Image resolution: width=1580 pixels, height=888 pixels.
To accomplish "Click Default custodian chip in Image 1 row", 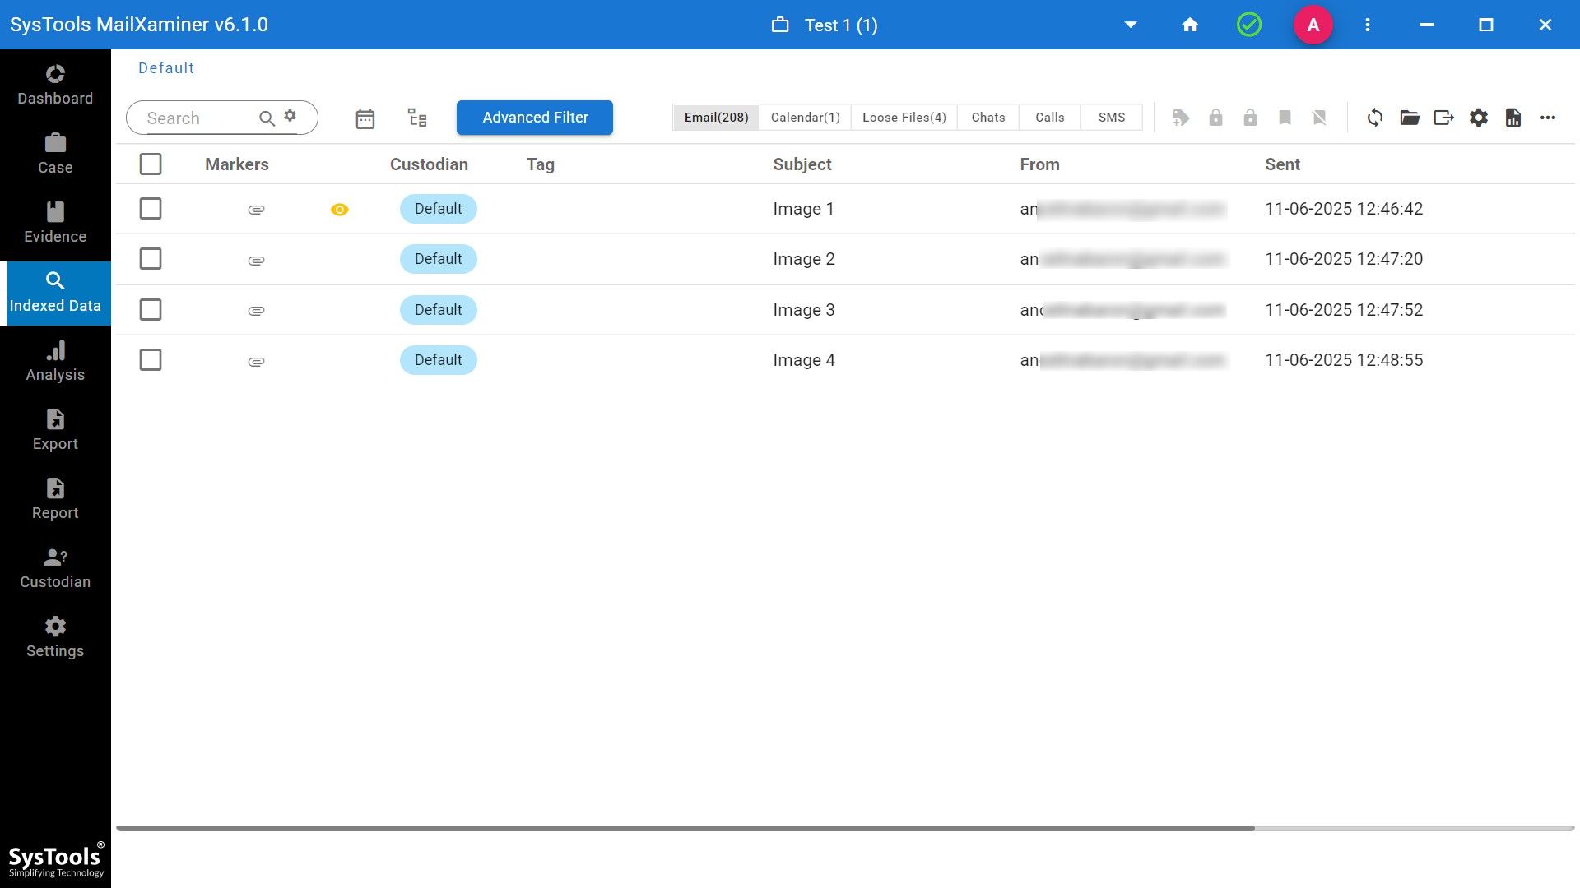I will point(439,209).
